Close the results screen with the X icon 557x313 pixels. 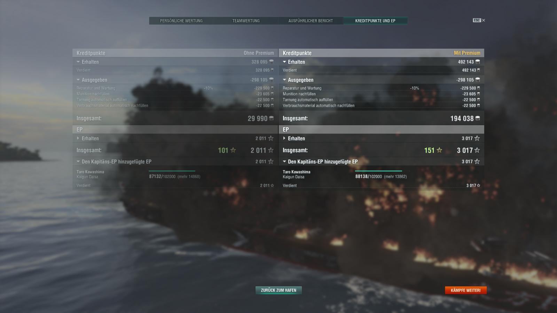483,20
